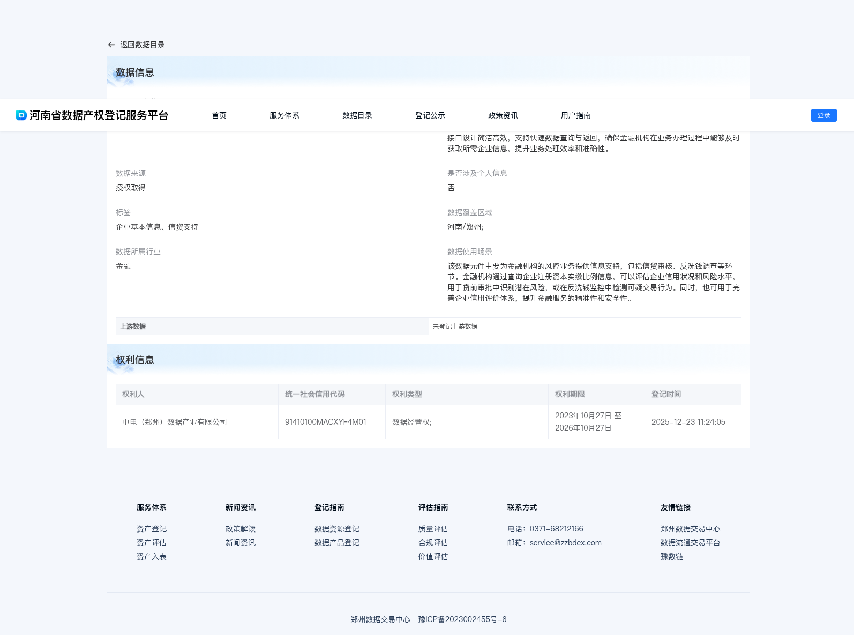This screenshot has height=636, width=854.
Task: Open footer link 资产入表
Action: click(x=152, y=557)
